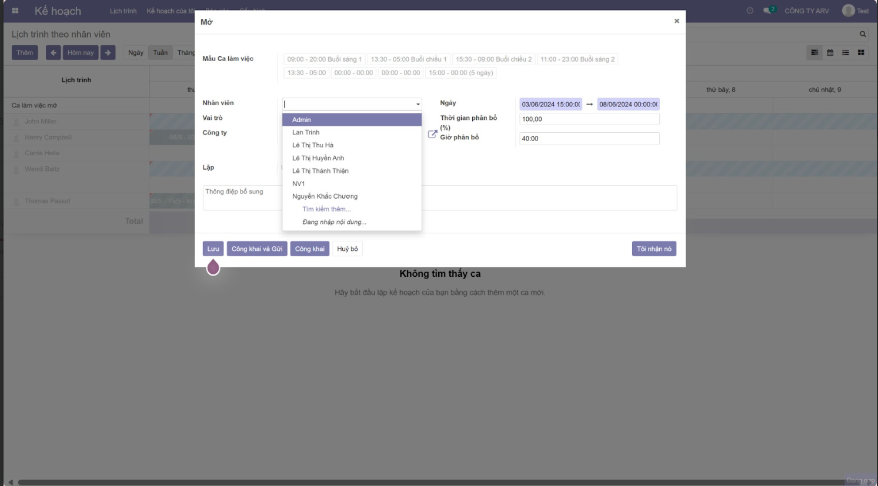Switch to Gantt view icon
This screenshot has height=486, width=878.
tap(814, 52)
